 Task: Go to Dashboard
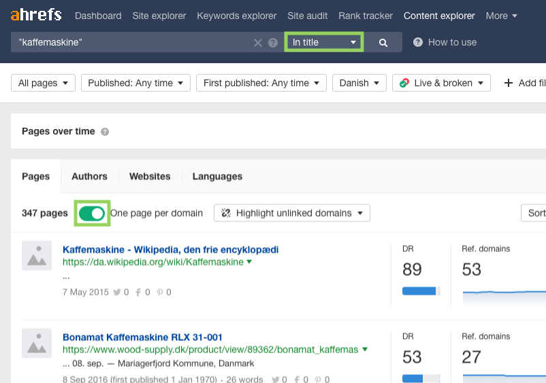(x=98, y=16)
